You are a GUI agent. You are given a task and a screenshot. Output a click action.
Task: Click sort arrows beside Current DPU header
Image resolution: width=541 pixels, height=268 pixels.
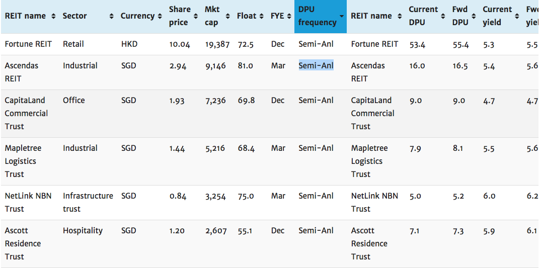pos(443,16)
